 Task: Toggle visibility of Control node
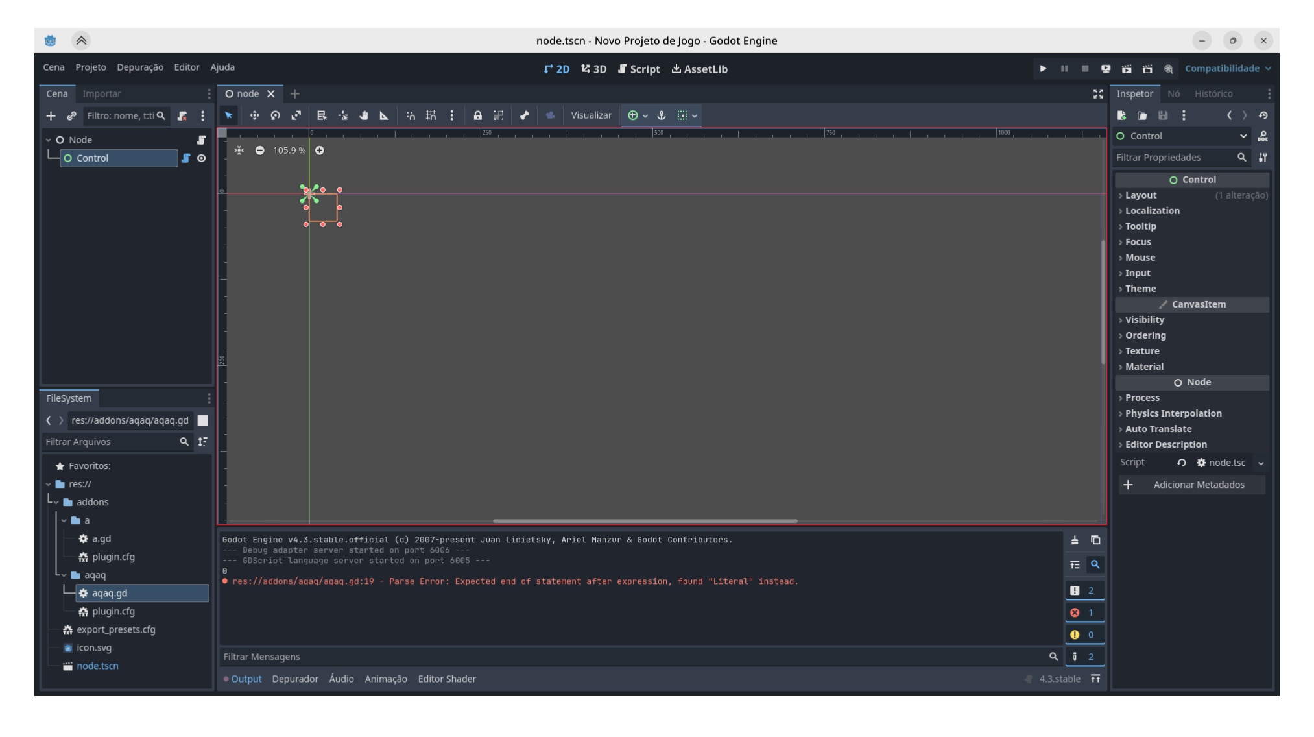point(202,158)
